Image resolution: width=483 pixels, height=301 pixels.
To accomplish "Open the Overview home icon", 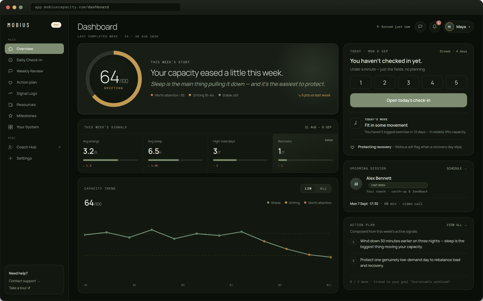I will click(x=11, y=49).
